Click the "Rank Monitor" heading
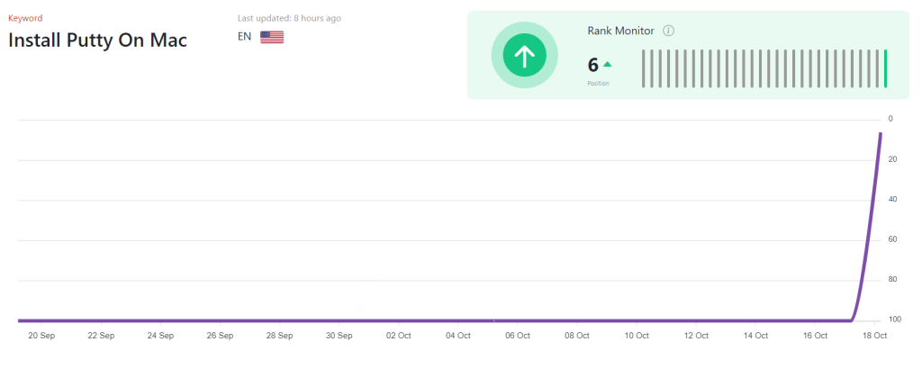This screenshot has height=369, width=922. 620,31
